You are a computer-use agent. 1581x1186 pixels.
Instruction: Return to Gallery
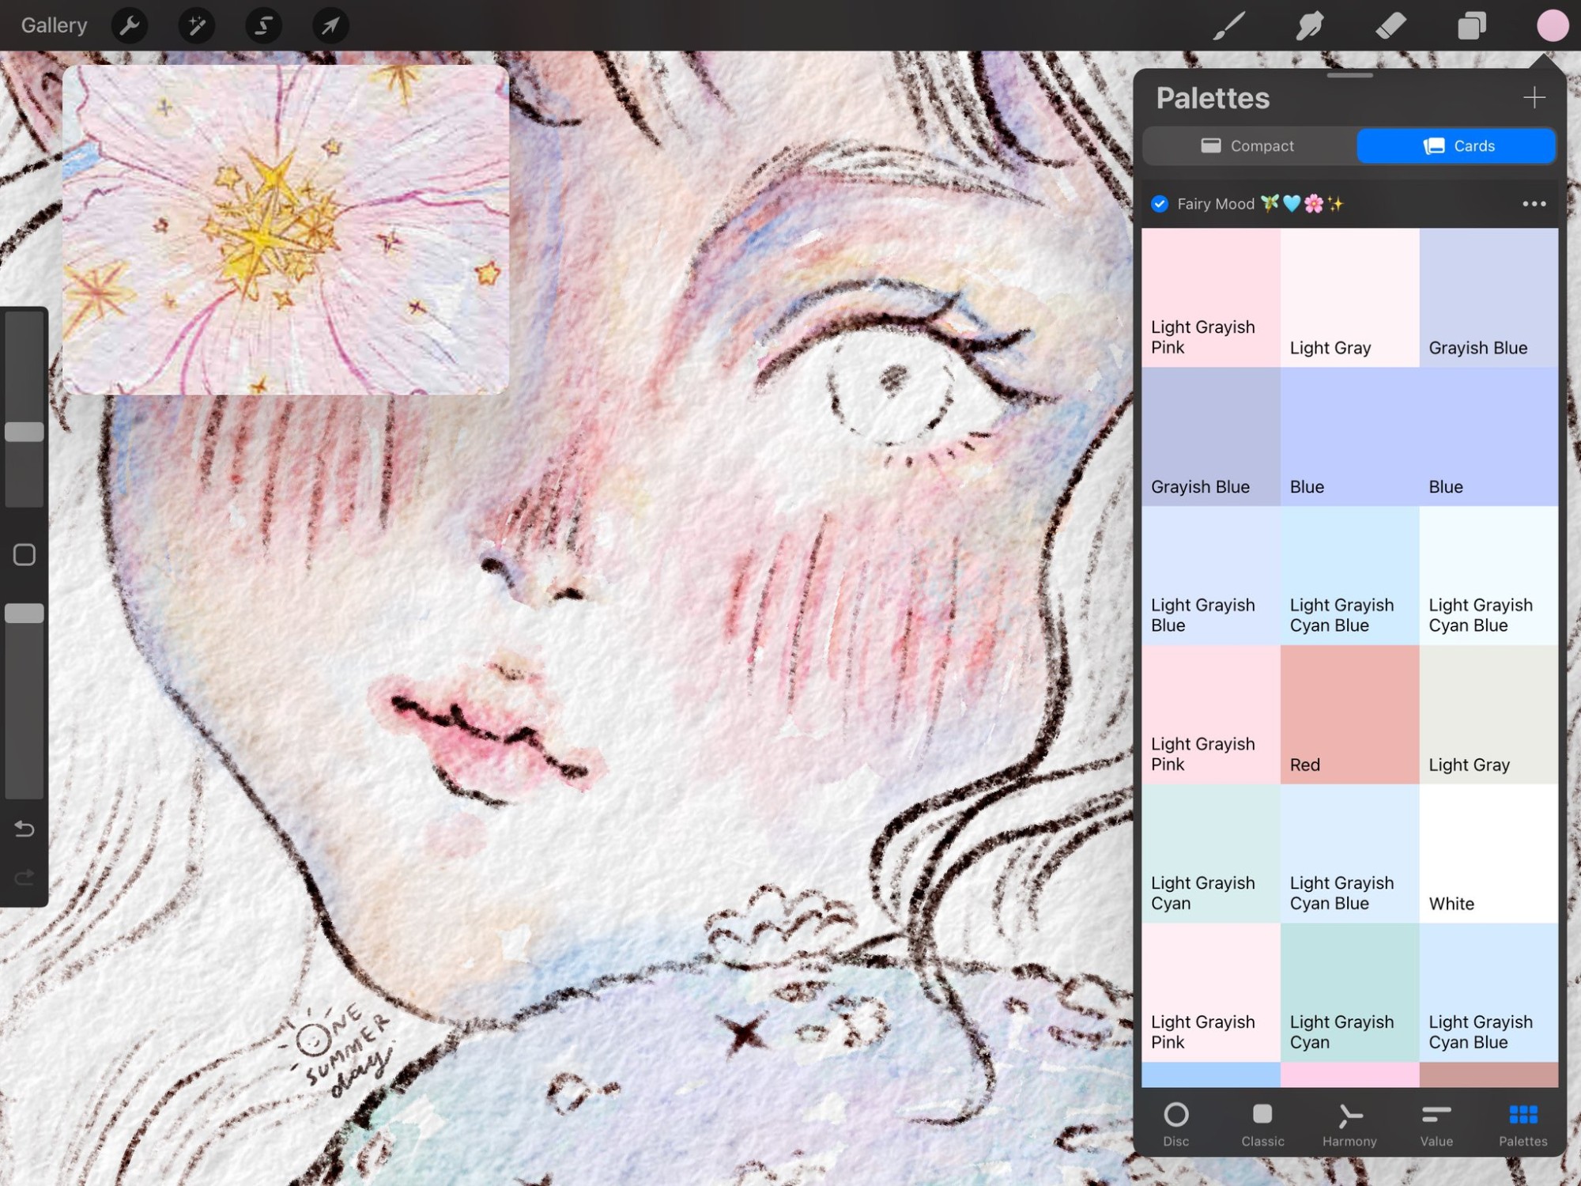pos(54,26)
